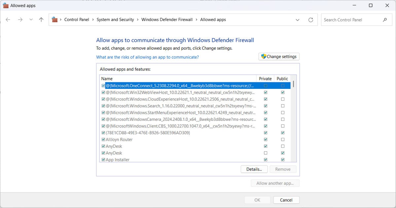Expand the address bar history dropdown

point(298,20)
